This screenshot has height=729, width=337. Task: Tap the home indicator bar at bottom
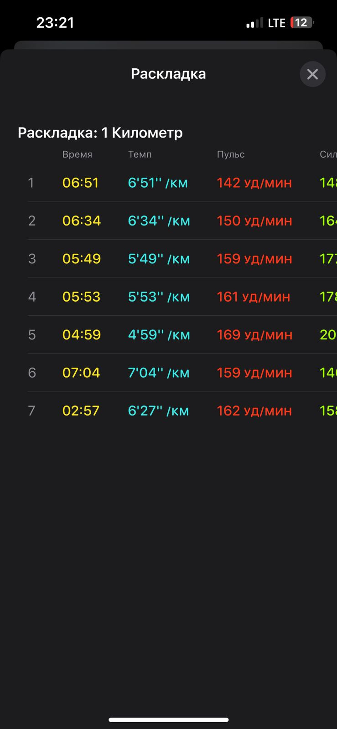[x=168, y=720]
